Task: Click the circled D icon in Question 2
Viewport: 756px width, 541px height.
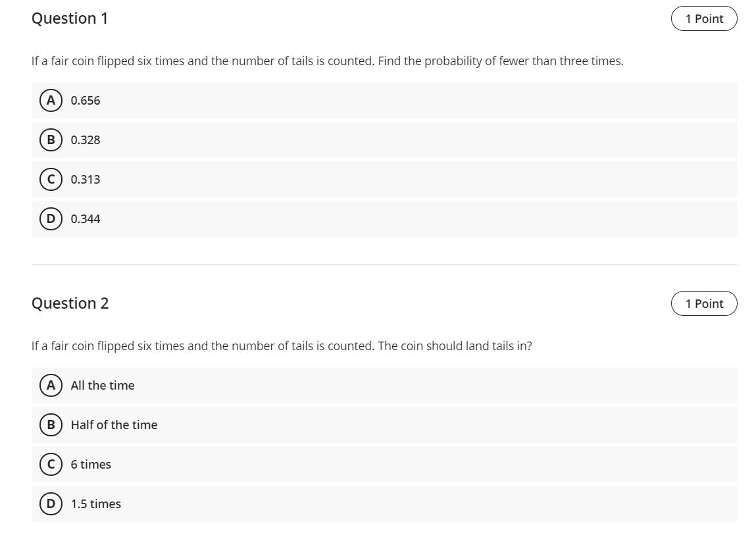Action: [50, 503]
